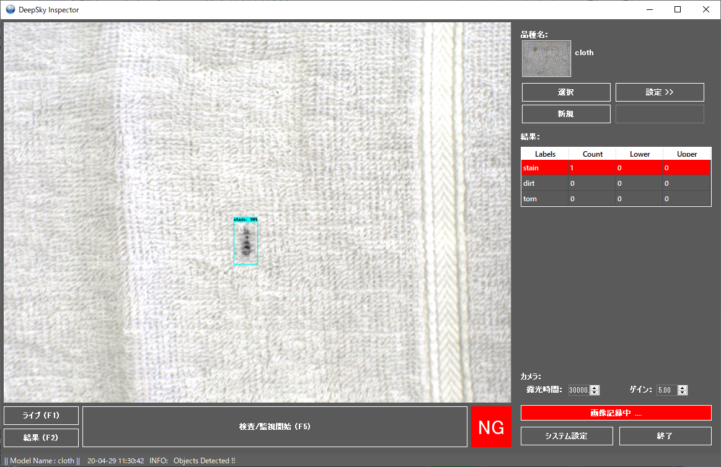Minimize the DeepSky Inspector window

(x=649, y=9)
